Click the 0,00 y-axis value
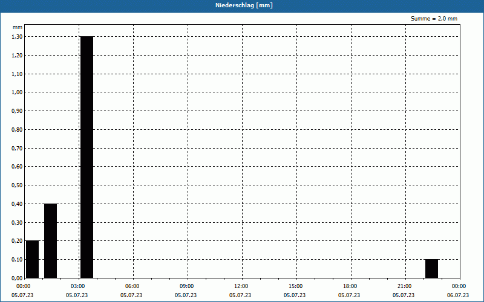 pos(17,278)
